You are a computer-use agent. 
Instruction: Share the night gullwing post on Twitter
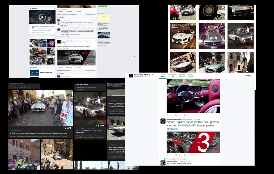tap(99, 126)
